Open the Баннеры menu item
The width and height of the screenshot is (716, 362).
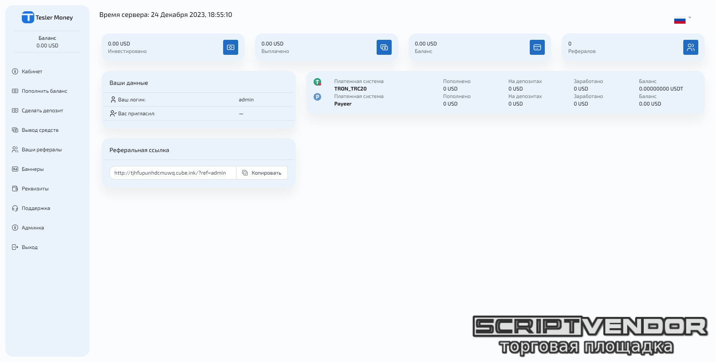click(33, 169)
